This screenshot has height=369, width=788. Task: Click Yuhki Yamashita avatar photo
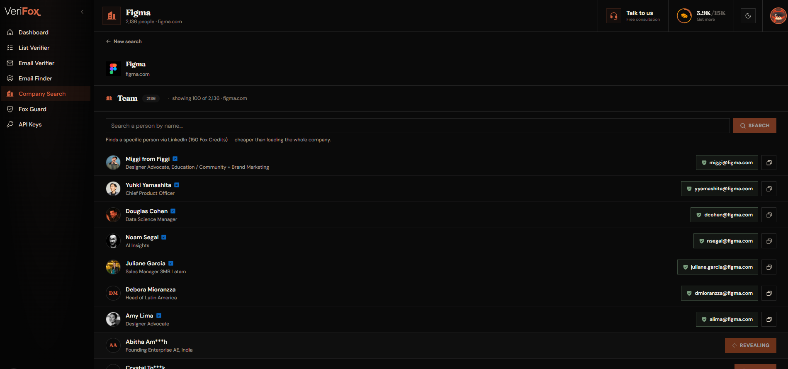(x=113, y=189)
